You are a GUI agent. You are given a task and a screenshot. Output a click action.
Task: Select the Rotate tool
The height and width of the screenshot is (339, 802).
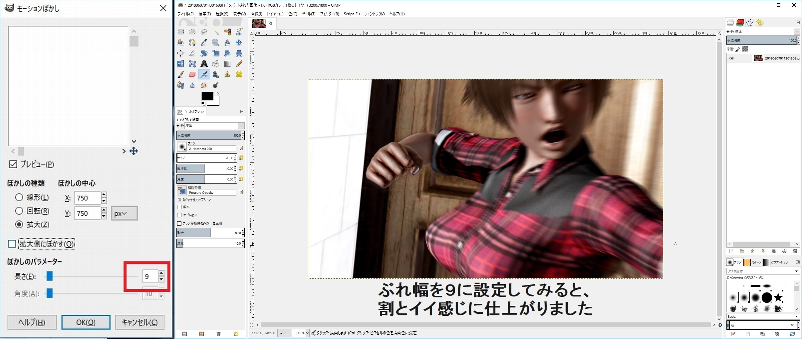pyautogui.click(x=204, y=53)
